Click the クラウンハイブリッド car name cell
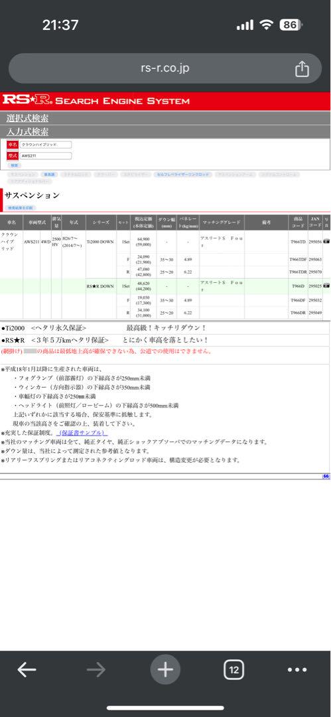The height and width of the screenshot is (717, 331). click(x=10, y=240)
